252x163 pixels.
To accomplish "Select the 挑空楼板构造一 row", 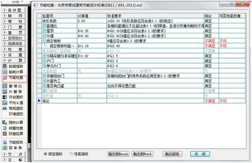I will 141,46.
